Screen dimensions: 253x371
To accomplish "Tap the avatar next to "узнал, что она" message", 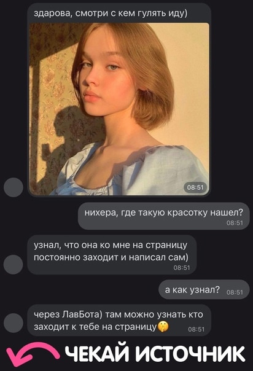I will tap(14, 265).
